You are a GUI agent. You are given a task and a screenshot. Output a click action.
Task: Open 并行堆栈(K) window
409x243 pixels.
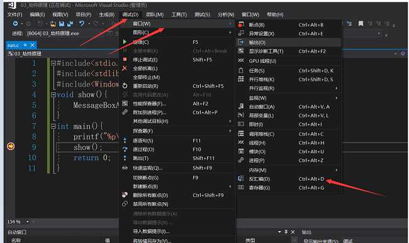289,79
